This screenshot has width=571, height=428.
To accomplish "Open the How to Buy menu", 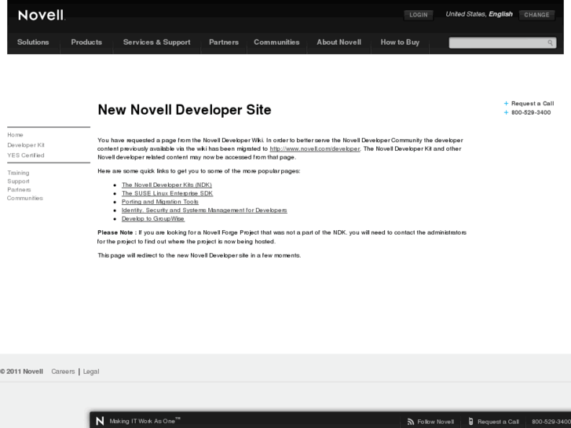I will click(x=400, y=42).
